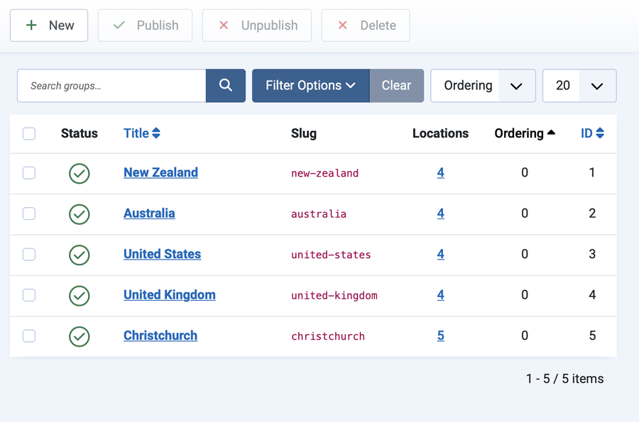Open the United Kingdom group link

coord(169,295)
